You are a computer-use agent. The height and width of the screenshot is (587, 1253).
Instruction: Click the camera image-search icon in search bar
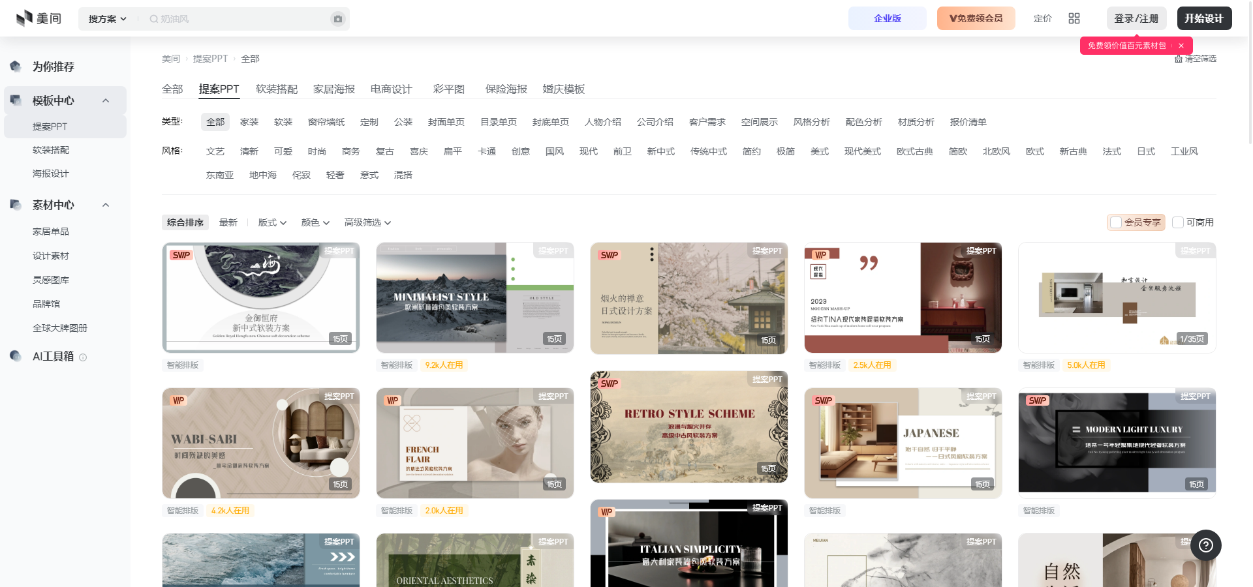(338, 19)
